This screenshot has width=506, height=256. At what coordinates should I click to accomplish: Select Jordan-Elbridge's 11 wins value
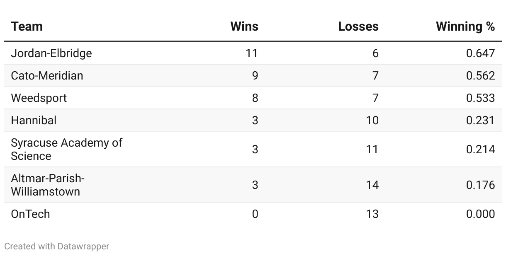[x=252, y=53]
